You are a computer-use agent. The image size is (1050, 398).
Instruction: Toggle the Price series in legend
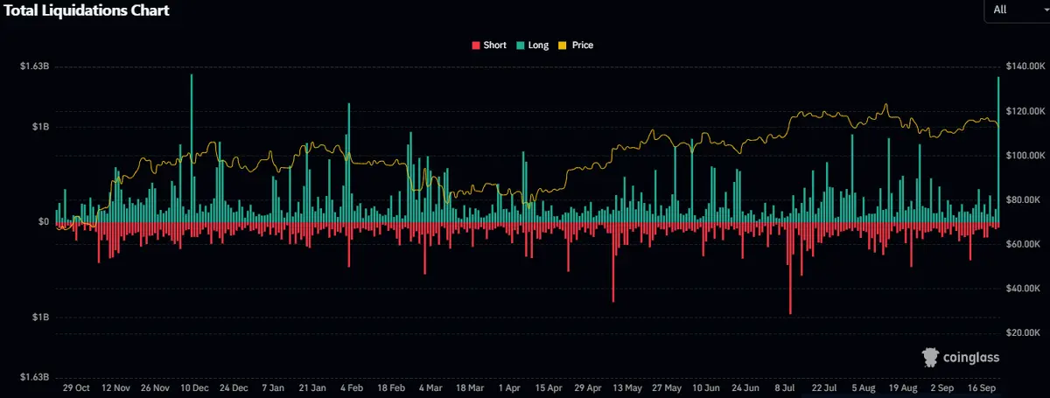[576, 45]
